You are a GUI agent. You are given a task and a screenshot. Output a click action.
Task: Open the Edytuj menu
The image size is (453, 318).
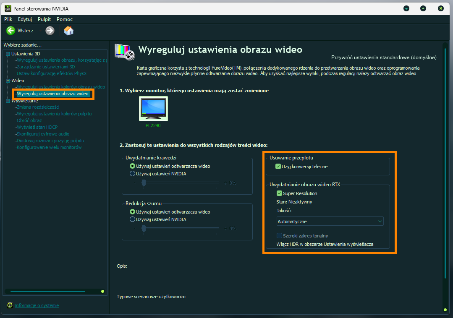[25, 19]
